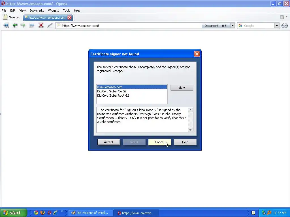Open the Bookmarks menu
Image resolution: width=290 pixels, height=217 pixels.
coord(37,10)
